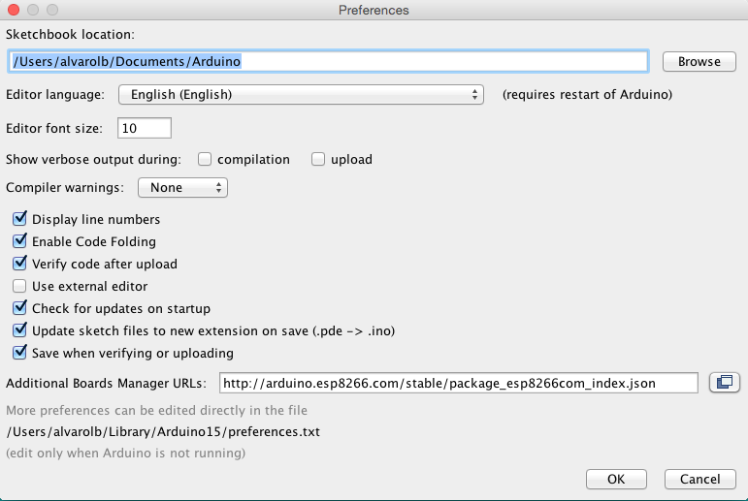Click the Sketchbook location text field
Viewport: 748px width, 501px height.
click(x=328, y=61)
